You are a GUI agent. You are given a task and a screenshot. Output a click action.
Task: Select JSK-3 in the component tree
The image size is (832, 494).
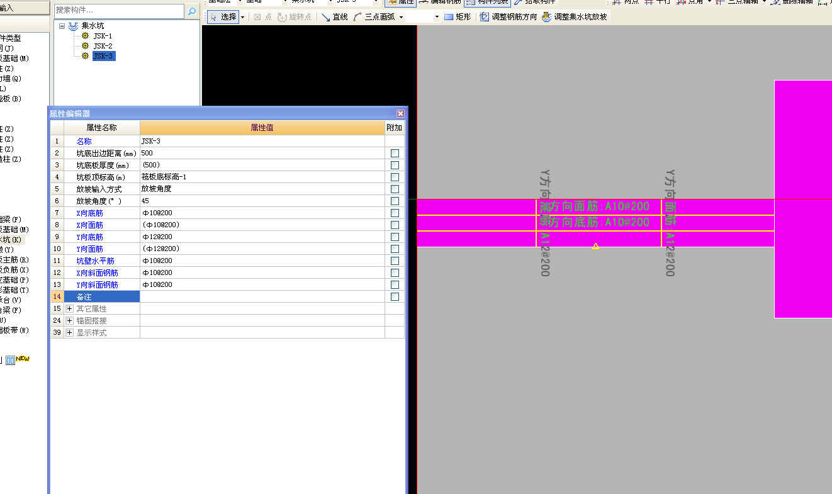103,56
